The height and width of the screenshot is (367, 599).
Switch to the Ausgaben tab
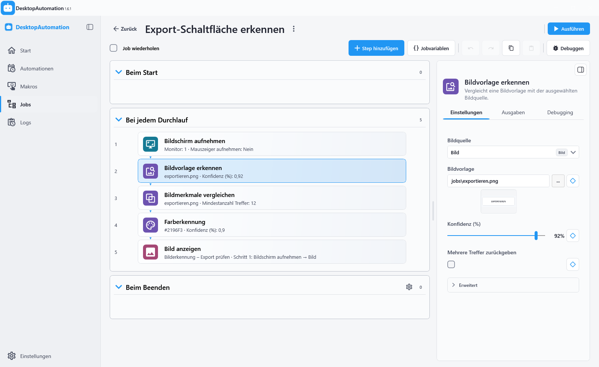point(513,112)
